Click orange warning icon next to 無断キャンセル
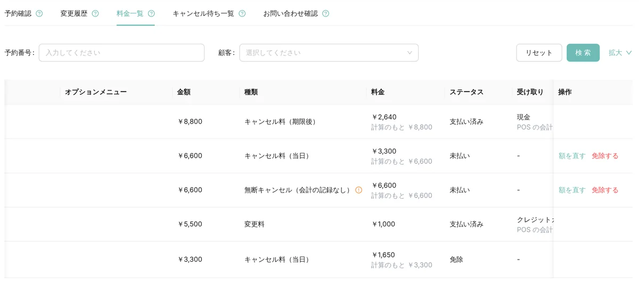Viewport: 639px width, 283px height. point(359,190)
